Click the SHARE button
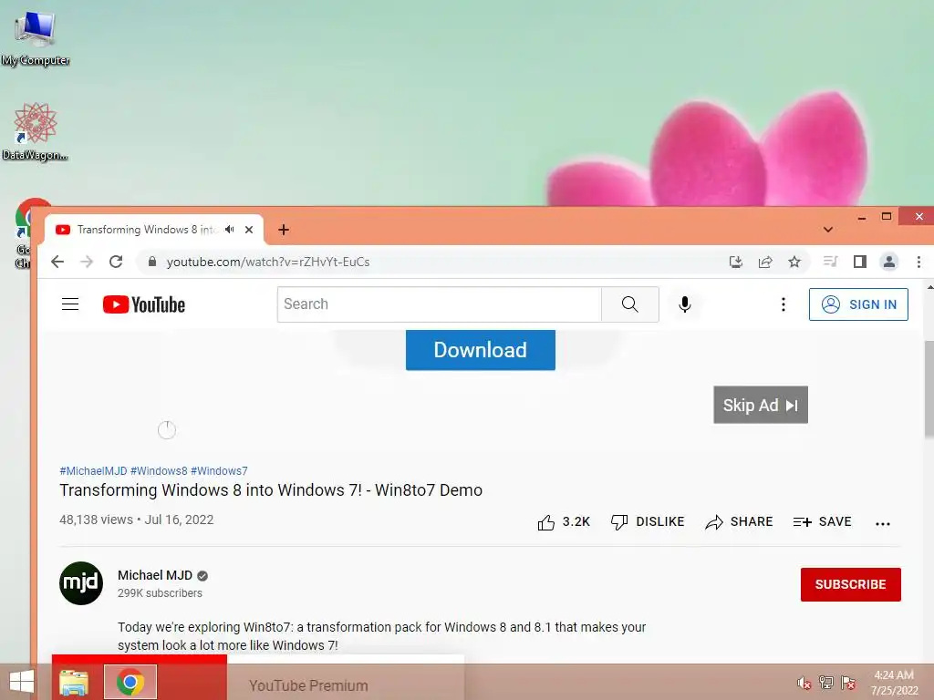Viewport: 934px width, 700px height. 739,522
